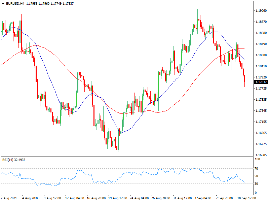
Task: Click the triangle arrow beside EURUSD,H4
Action: pos(3,3)
